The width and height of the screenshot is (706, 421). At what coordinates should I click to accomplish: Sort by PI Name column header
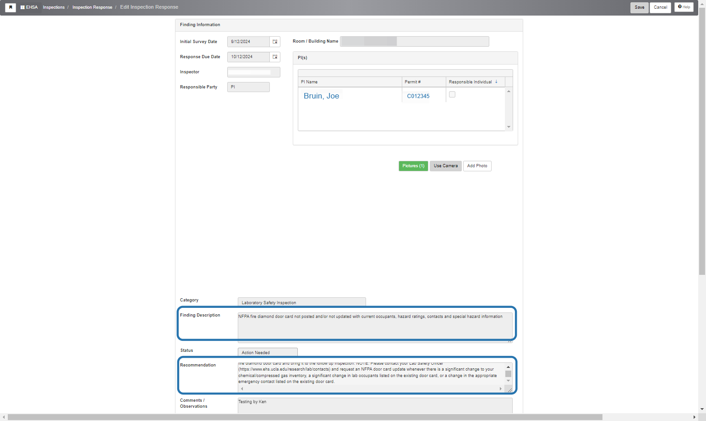(x=350, y=82)
